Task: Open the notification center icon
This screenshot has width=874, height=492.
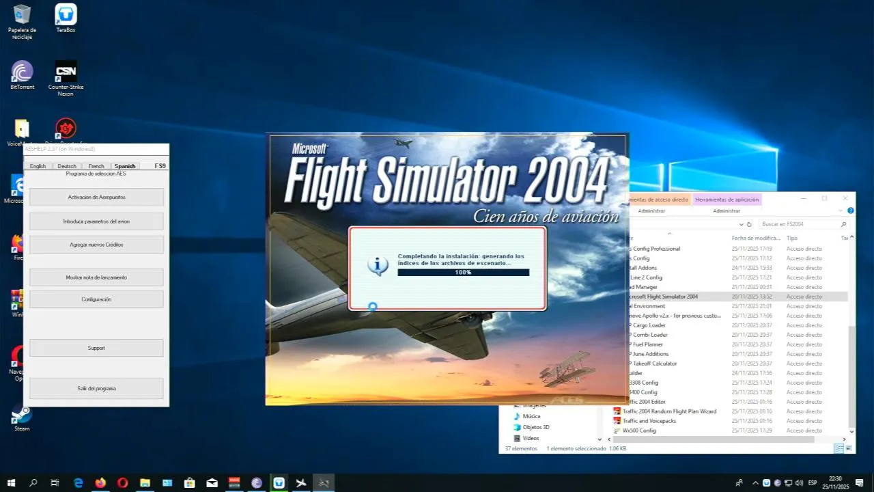Action: [x=859, y=482]
